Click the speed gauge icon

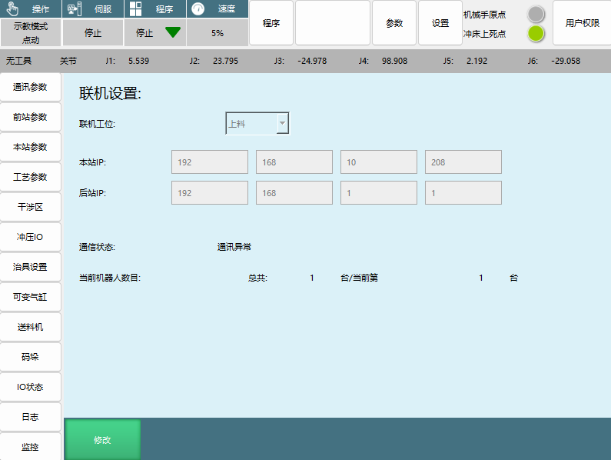coord(198,9)
